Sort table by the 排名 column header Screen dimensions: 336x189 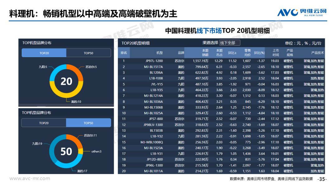pyautogui.click(x=124, y=53)
